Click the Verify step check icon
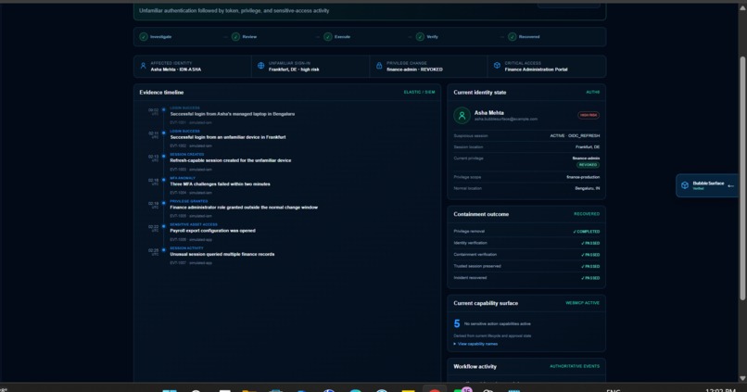 420,37
